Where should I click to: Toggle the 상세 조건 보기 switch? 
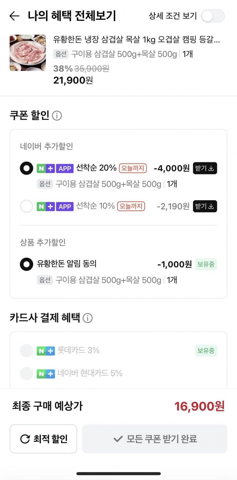pos(213,16)
